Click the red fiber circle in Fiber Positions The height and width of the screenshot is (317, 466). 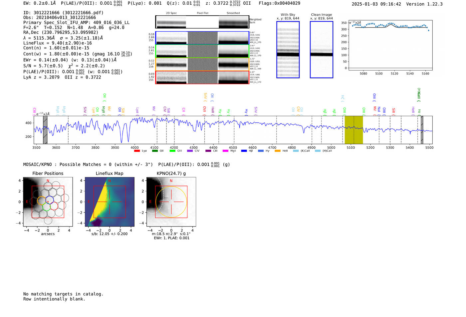[54, 206]
